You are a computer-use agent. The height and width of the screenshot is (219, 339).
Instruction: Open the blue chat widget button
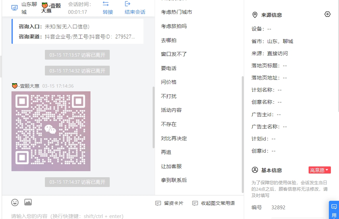pyautogui.click(x=334, y=210)
